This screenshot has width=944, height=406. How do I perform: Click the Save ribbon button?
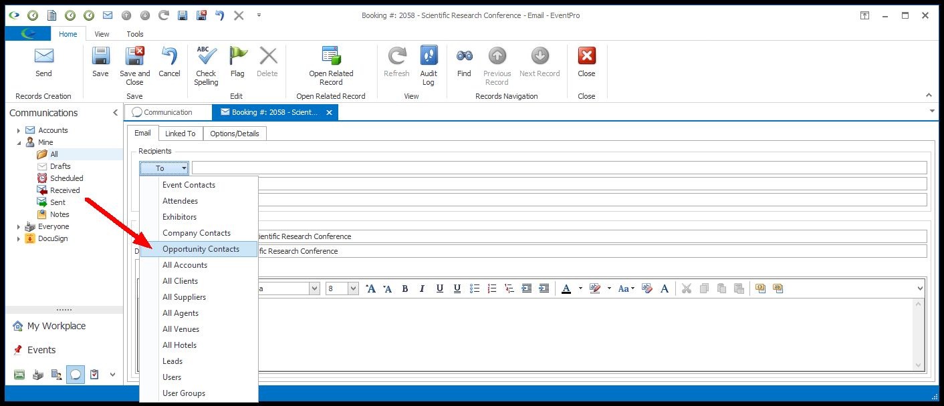pos(100,63)
